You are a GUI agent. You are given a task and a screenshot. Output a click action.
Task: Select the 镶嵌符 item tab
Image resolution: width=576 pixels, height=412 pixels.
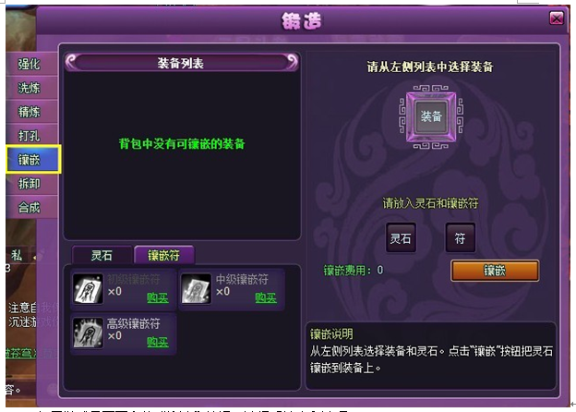coord(163,255)
